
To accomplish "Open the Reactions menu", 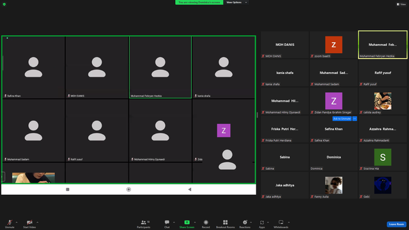I will pos(245,224).
